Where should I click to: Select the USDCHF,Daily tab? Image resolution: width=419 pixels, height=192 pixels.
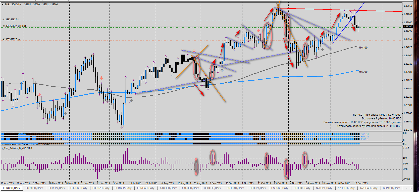(x=212, y=188)
